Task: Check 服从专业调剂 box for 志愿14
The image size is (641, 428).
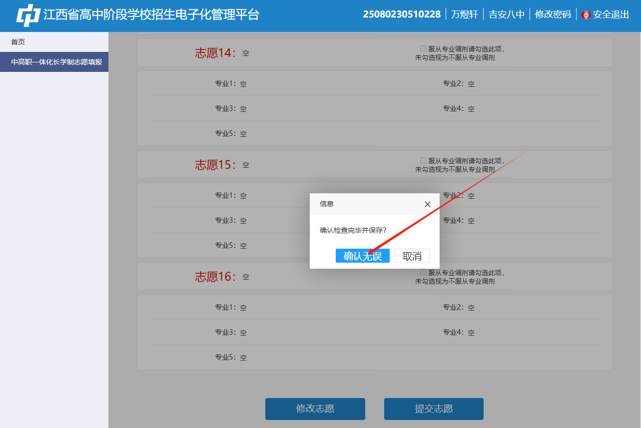Action: coord(423,48)
